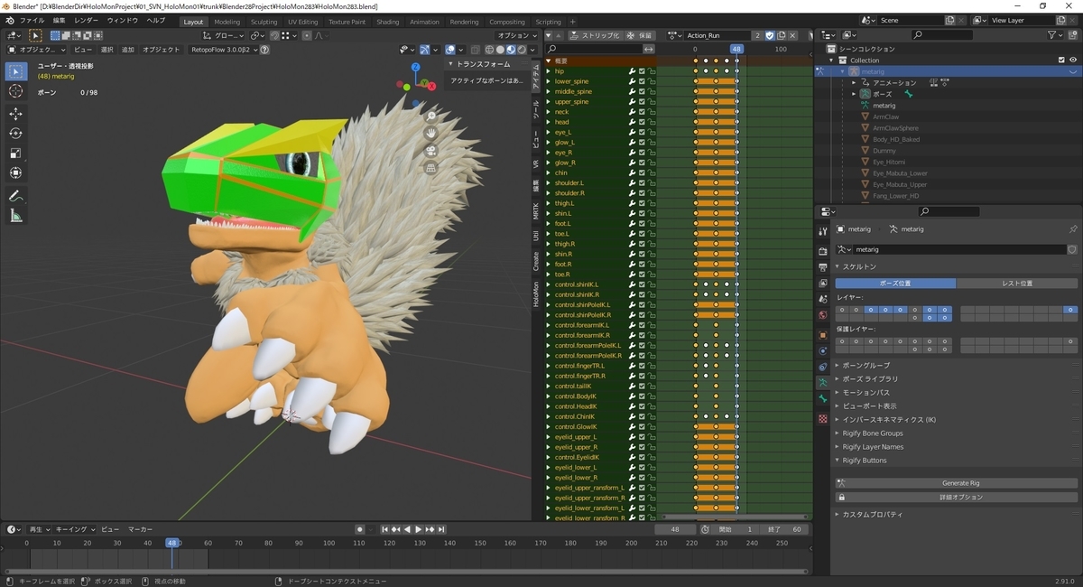
Task: Expand the ボーングループ panel
Action: [866, 365]
